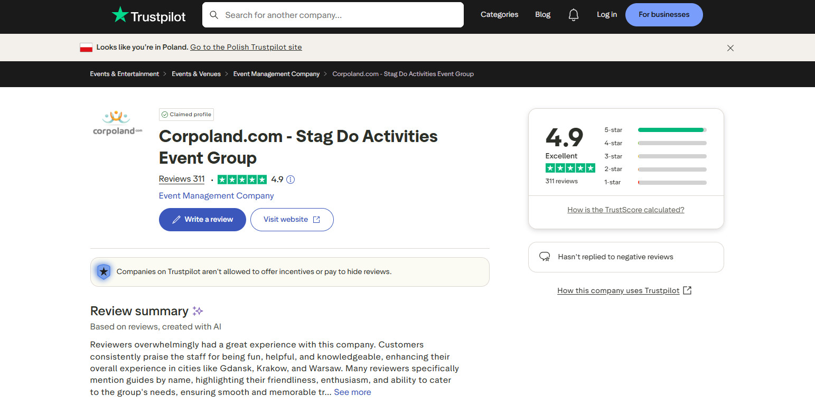
Task: Click the shield-star icon in the incentives notice
Action: point(104,271)
